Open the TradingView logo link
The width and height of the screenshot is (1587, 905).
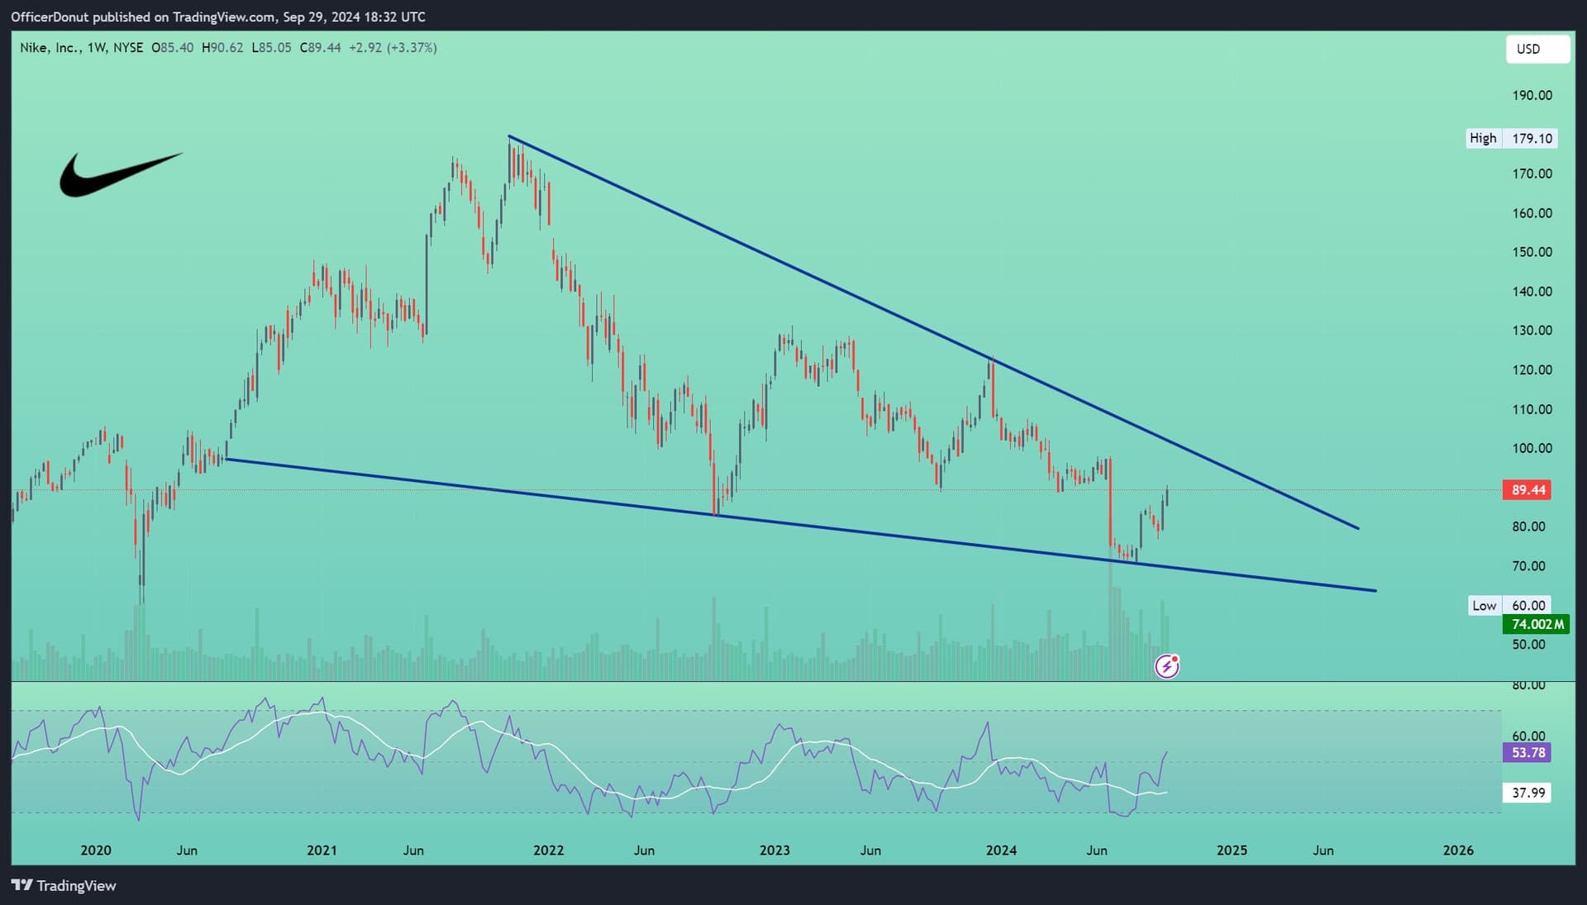[x=64, y=885]
